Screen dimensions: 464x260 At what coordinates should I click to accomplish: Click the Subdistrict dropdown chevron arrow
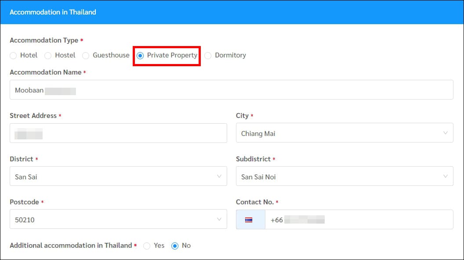[446, 176]
